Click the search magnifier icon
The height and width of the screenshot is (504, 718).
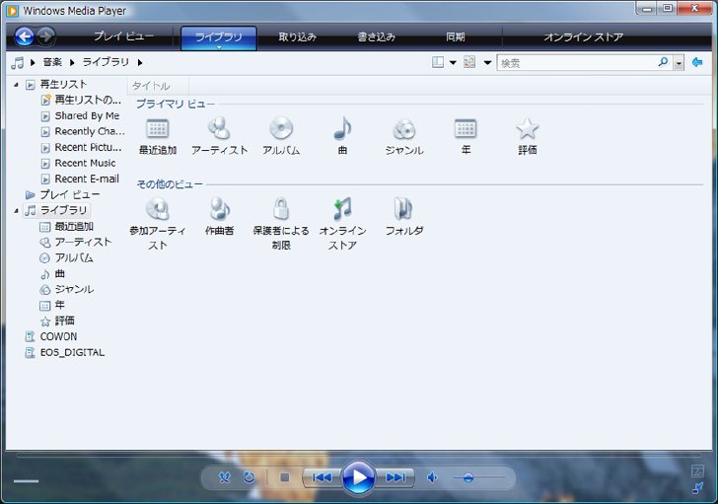[663, 62]
